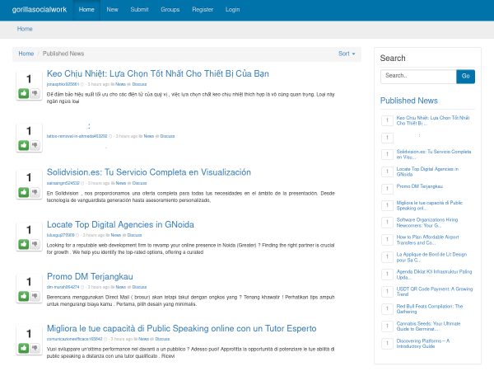Click Home breadcrumb before Published News

click(x=26, y=54)
